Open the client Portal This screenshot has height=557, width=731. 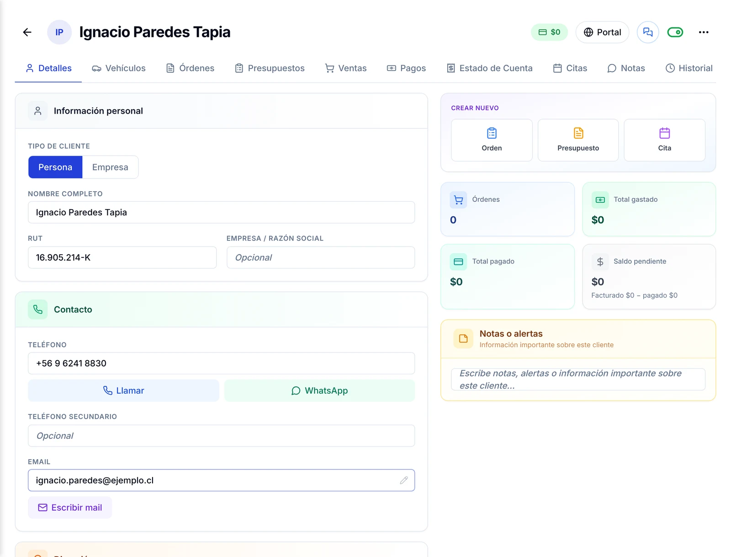[x=602, y=32]
